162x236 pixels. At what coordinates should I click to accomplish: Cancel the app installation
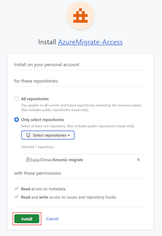click(52, 219)
